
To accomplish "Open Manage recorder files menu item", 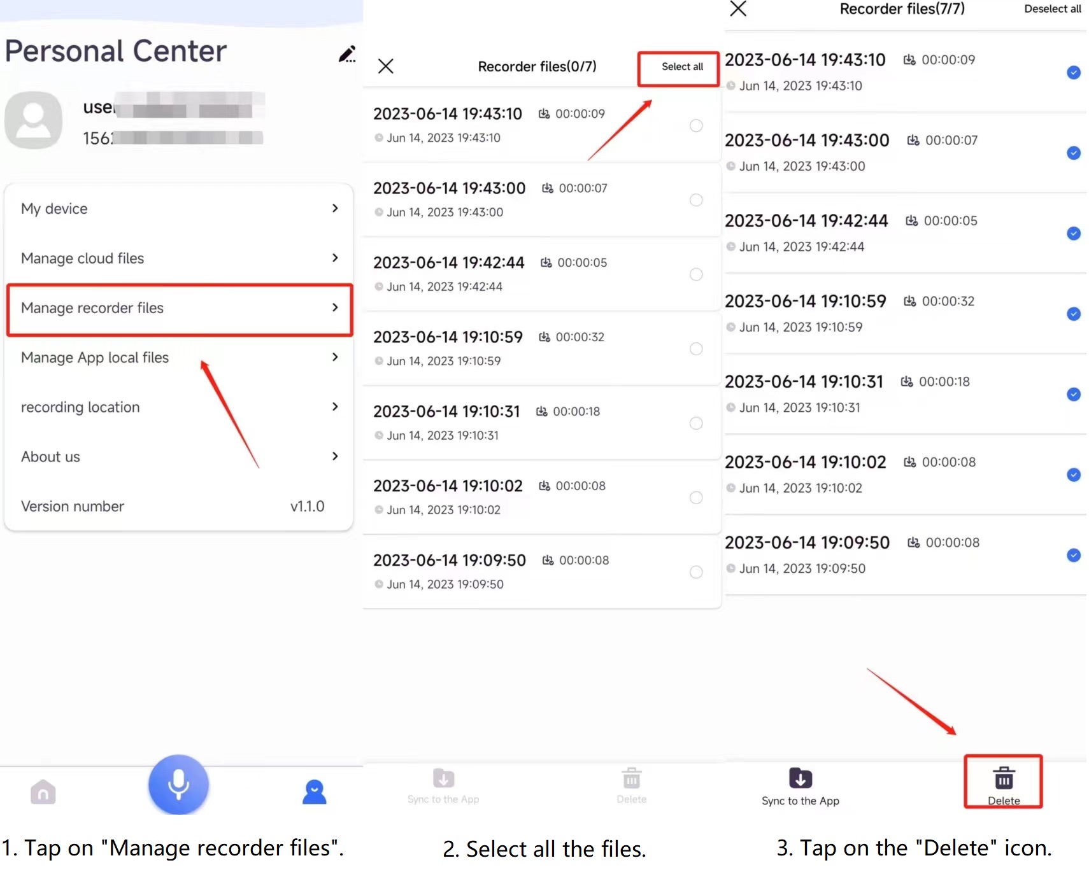I will 180,309.
